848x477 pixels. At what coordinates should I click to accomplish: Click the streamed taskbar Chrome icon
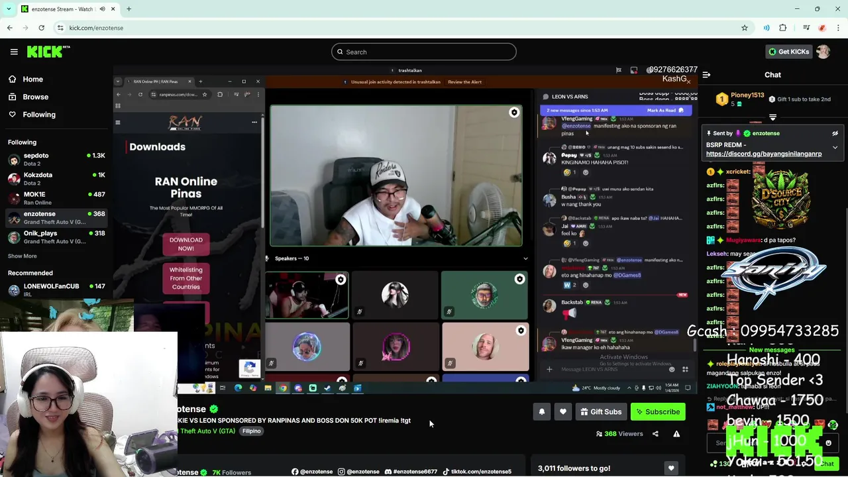pyautogui.click(x=283, y=388)
